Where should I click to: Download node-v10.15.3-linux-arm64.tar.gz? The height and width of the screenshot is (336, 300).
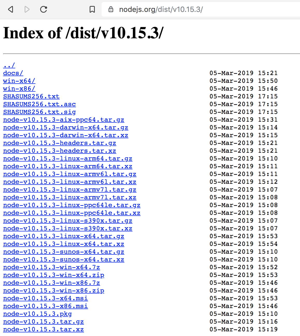coord(68,158)
